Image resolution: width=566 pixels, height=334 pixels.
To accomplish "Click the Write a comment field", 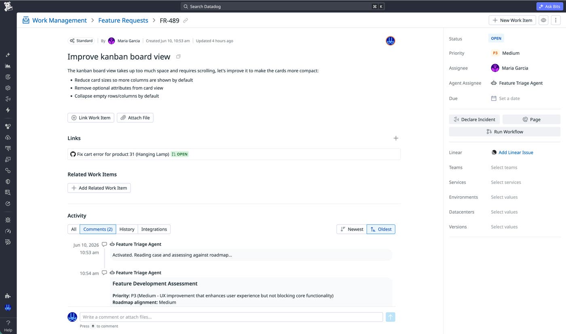I will point(231,317).
